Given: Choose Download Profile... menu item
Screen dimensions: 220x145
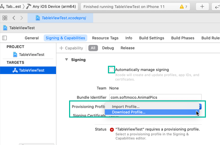Looking at the screenshot, I should click(152, 112).
